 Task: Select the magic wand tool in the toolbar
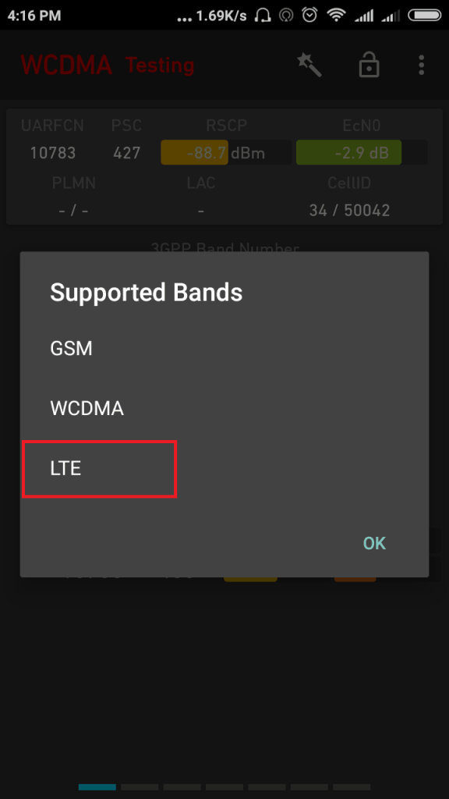(309, 65)
